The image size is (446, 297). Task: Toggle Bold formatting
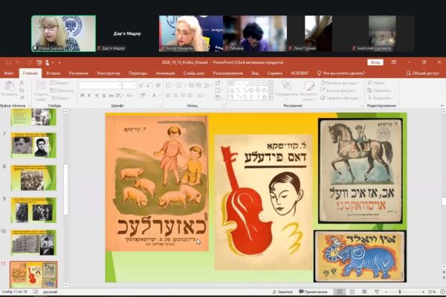click(x=83, y=96)
